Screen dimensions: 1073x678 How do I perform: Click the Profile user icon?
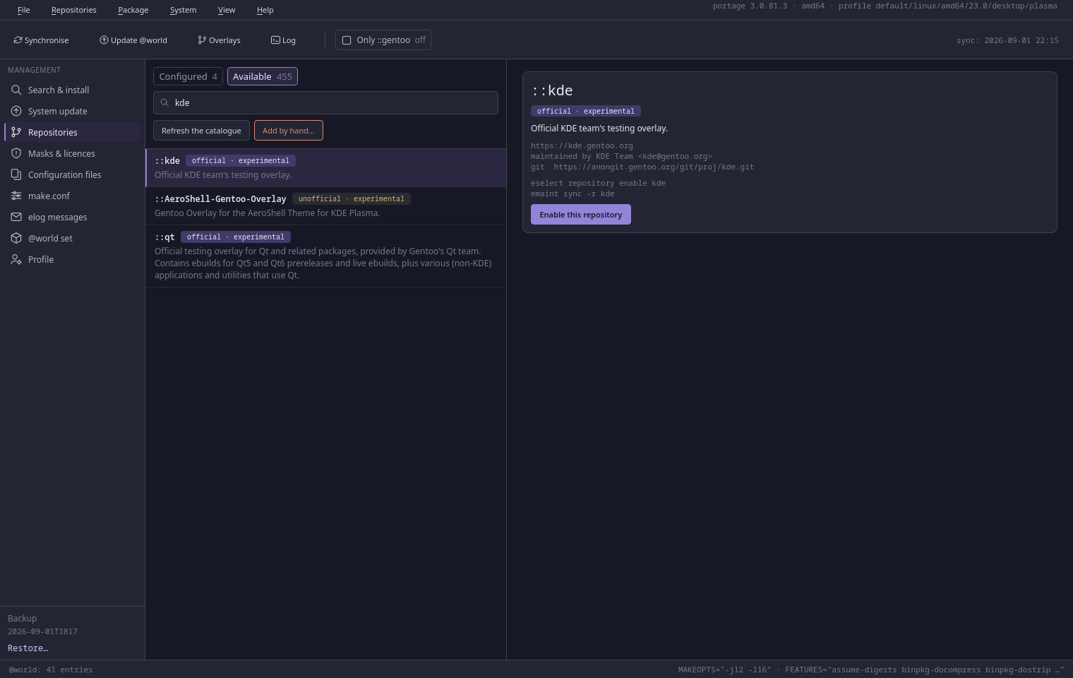click(x=16, y=259)
